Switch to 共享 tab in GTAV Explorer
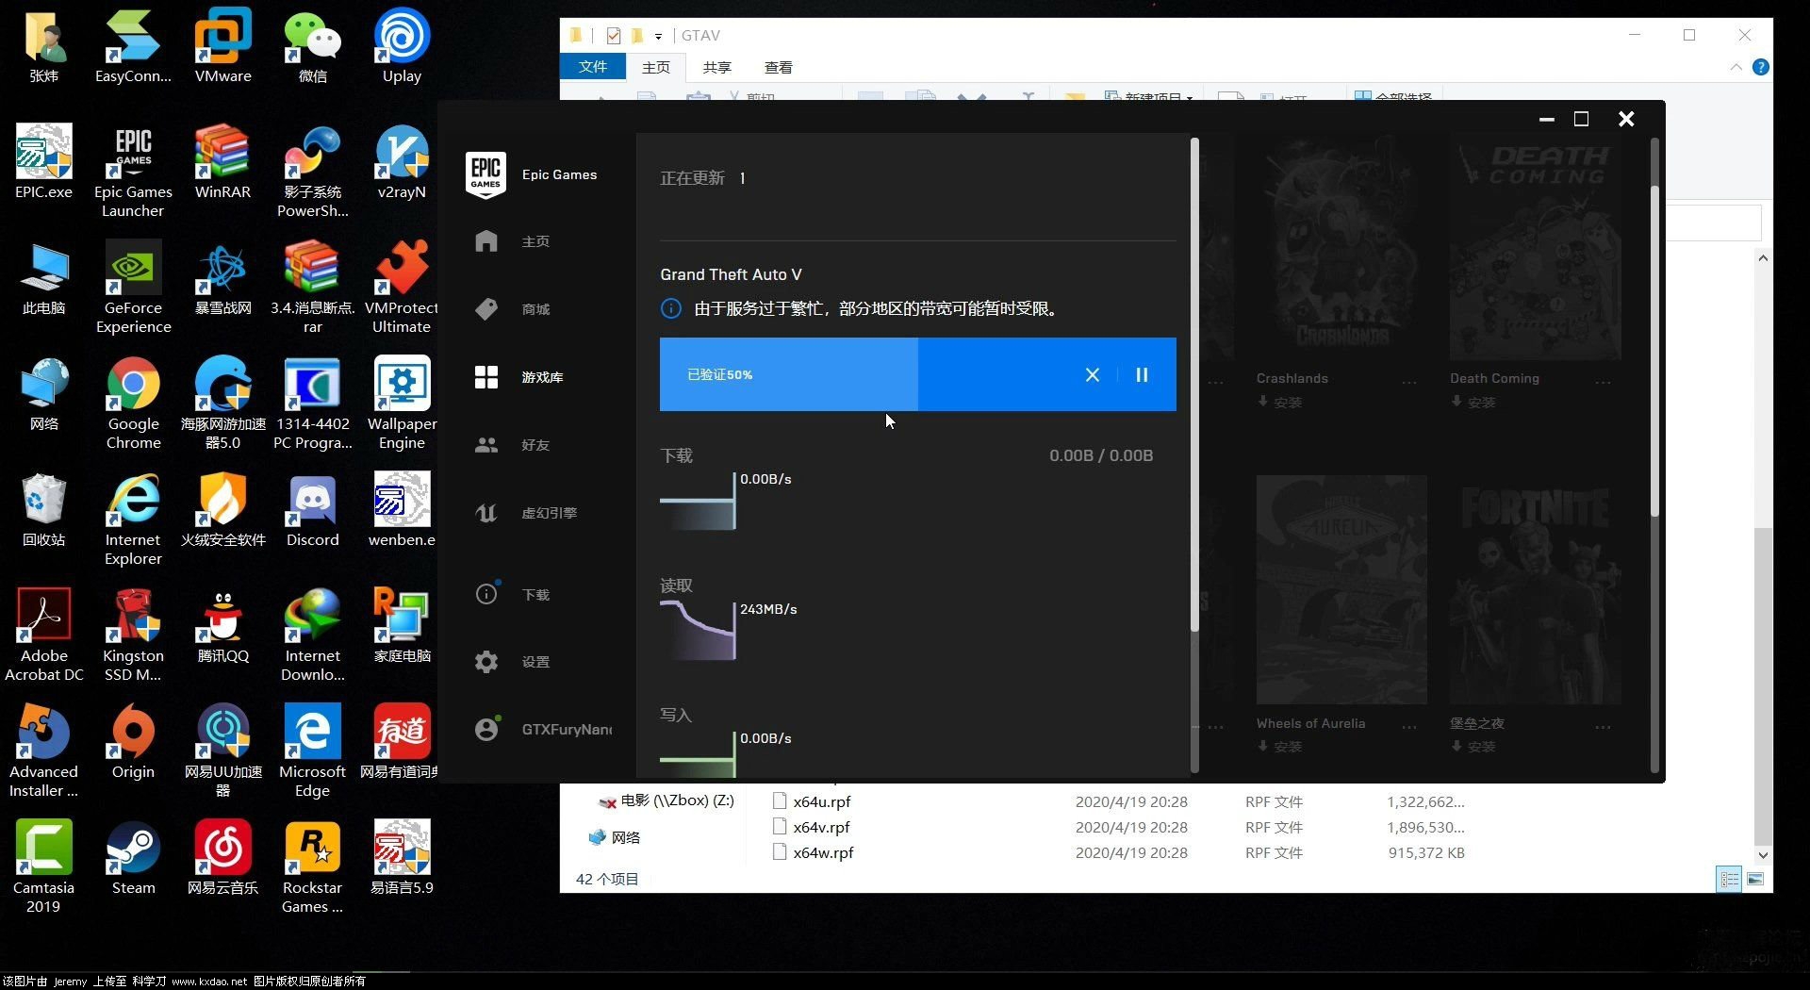The image size is (1810, 990). (x=717, y=67)
